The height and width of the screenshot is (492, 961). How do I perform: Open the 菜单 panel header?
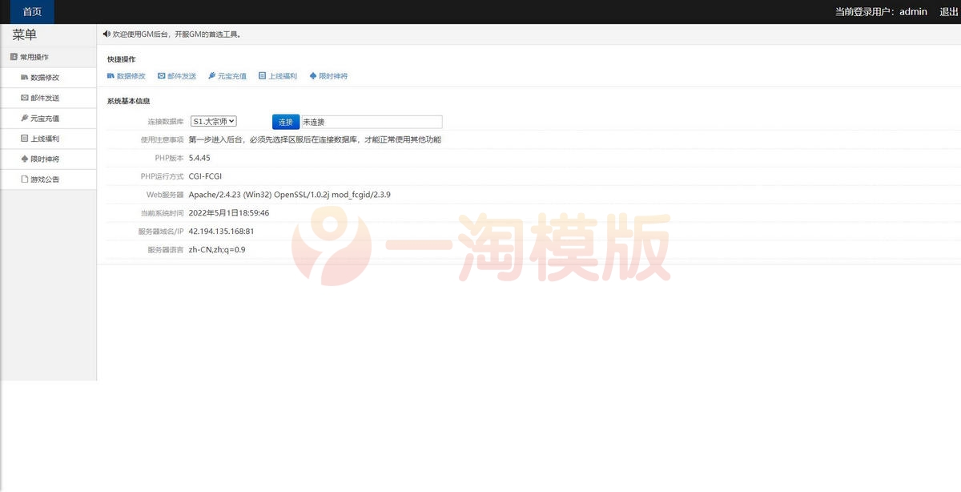click(x=23, y=35)
